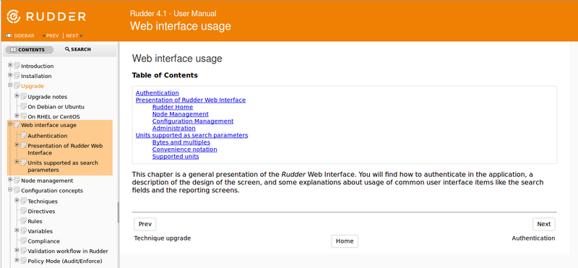
Task: Expand Units supported as search parameters node
Action: [17, 162]
